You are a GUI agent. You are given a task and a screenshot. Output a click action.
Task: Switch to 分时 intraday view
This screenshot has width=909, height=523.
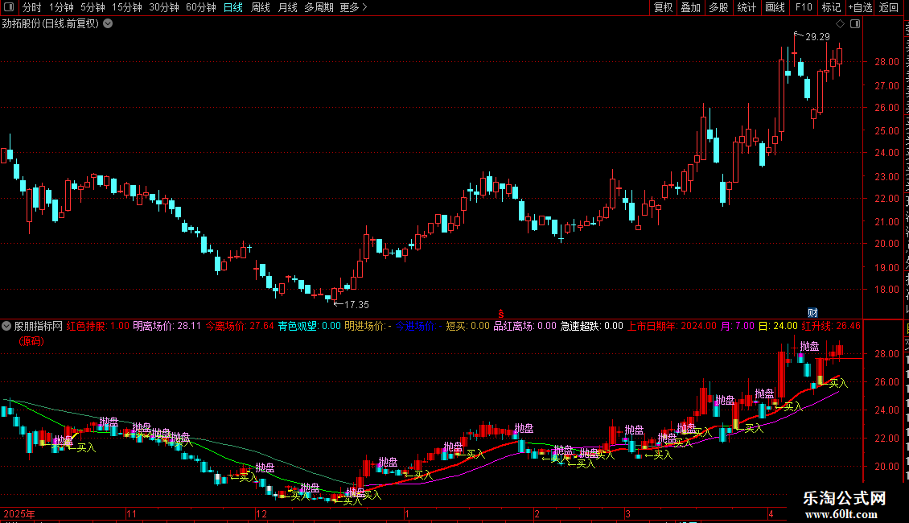[32, 7]
